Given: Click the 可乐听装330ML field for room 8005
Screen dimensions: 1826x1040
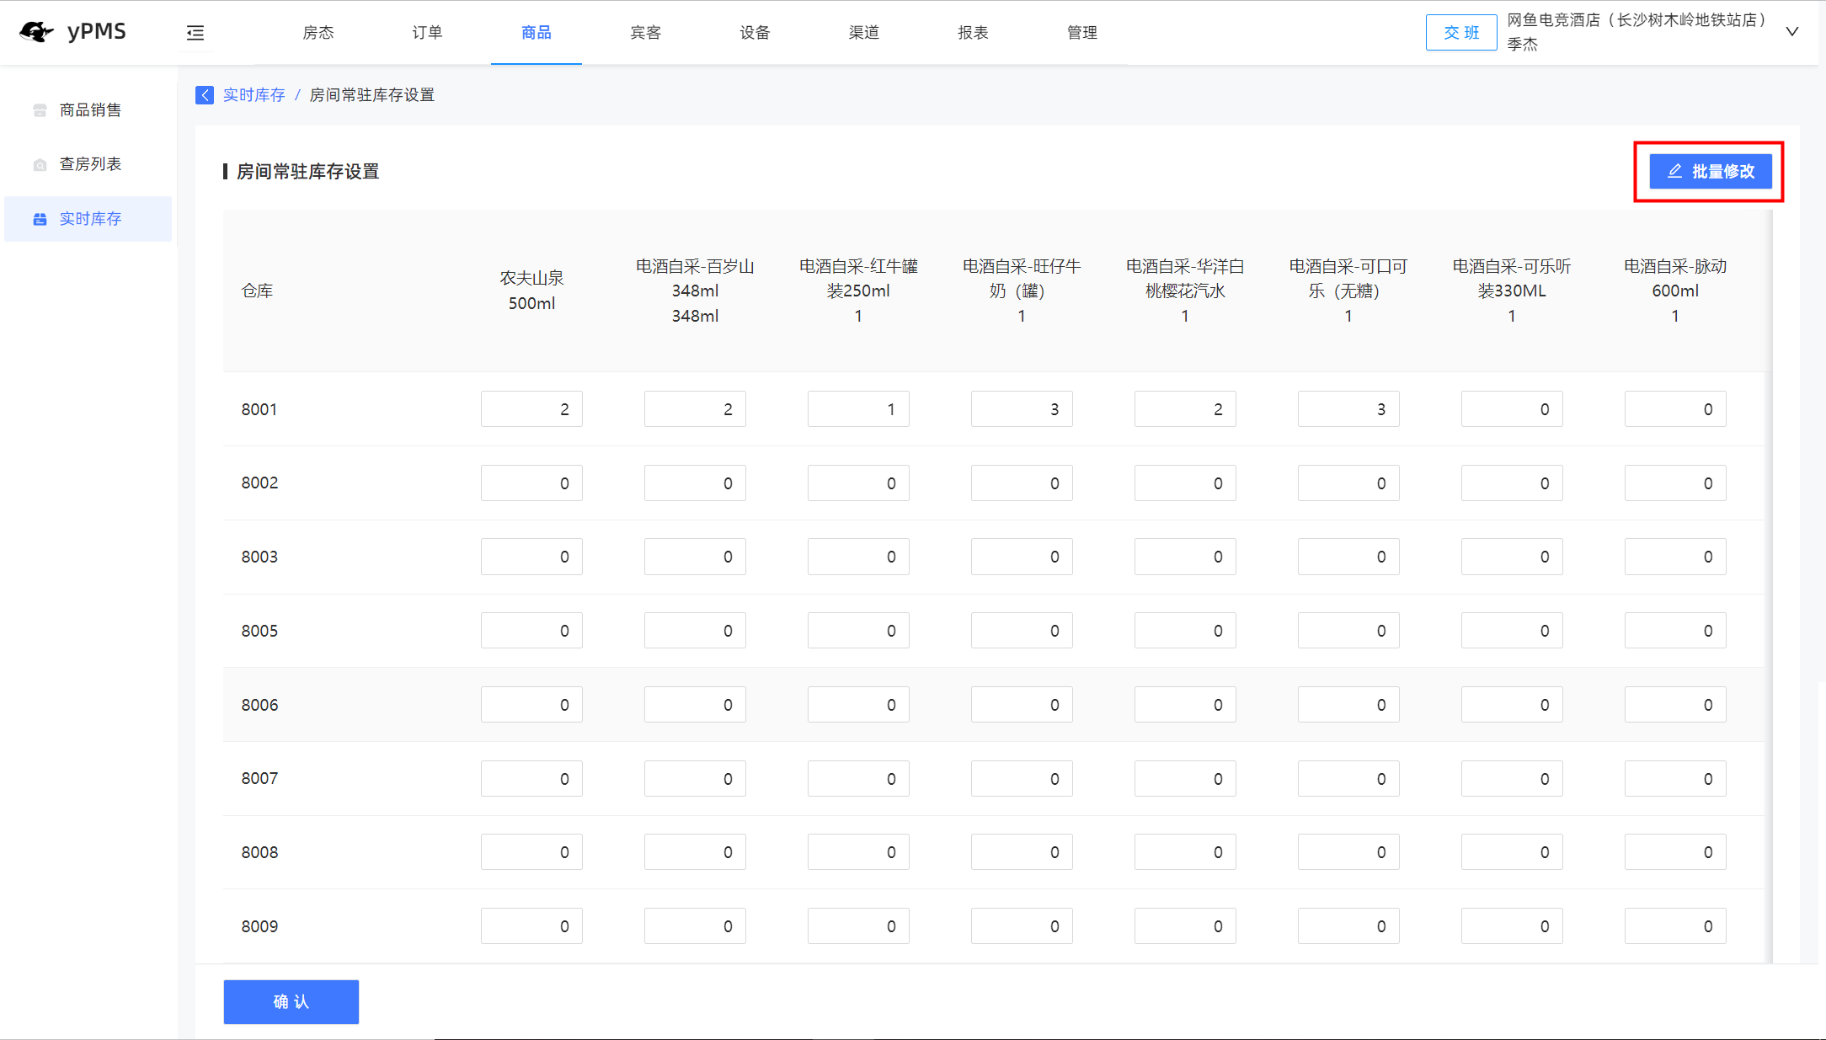Looking at the screenshot, I should point(1512,631).
